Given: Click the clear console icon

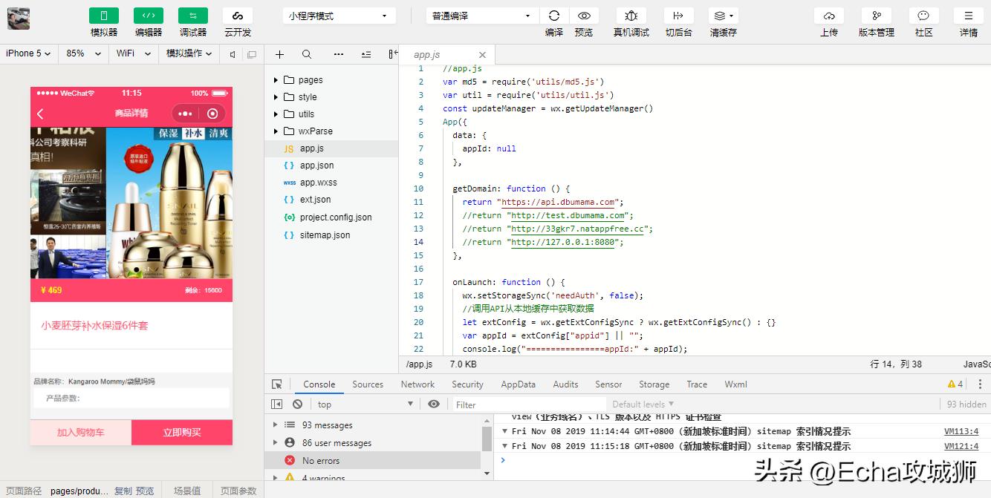Looking at the screenshot, I should pos(297,404).
